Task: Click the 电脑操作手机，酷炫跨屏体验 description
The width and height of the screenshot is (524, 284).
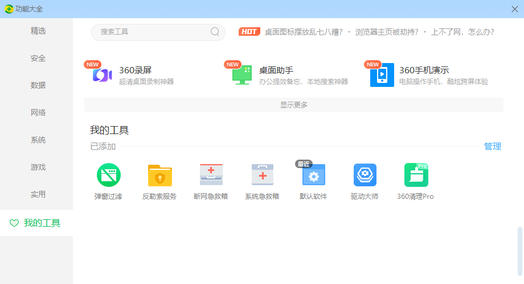Action: coord(444,82)
